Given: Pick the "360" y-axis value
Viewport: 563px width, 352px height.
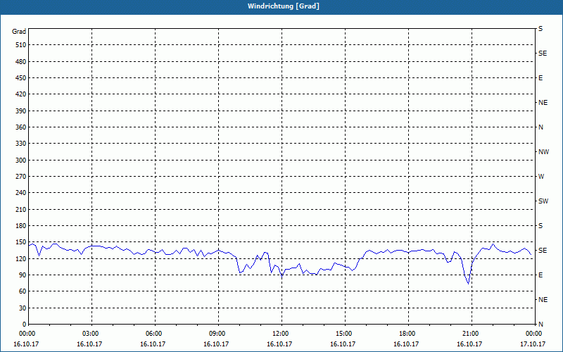Looking at the screenshot, I should coord(21,127).
